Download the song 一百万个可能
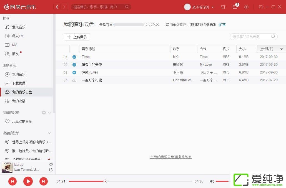The width and height of the screenshot is (286, 188). click(74, 80)
